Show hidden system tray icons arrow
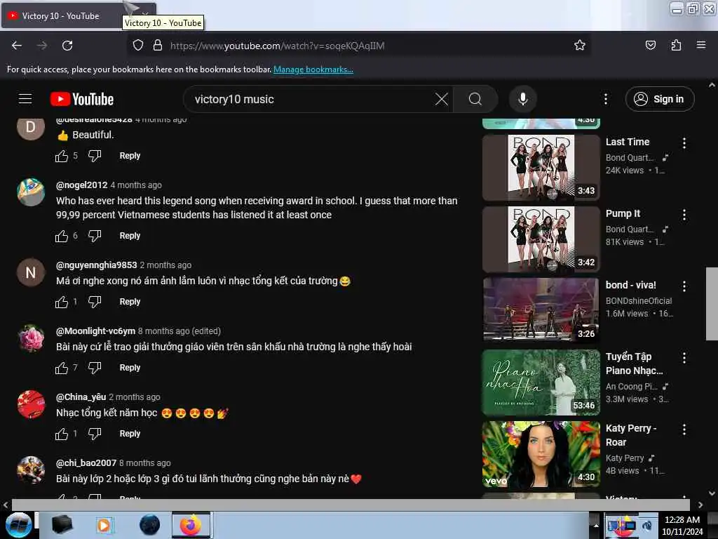The image size is (718, 539). pos(596,525)
